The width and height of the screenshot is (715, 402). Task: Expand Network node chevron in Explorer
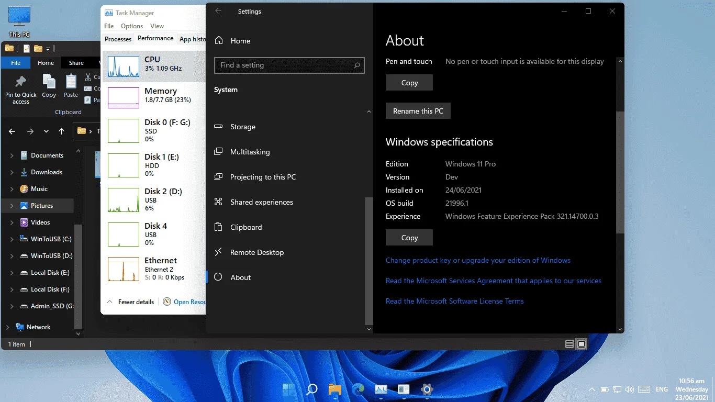7,327
